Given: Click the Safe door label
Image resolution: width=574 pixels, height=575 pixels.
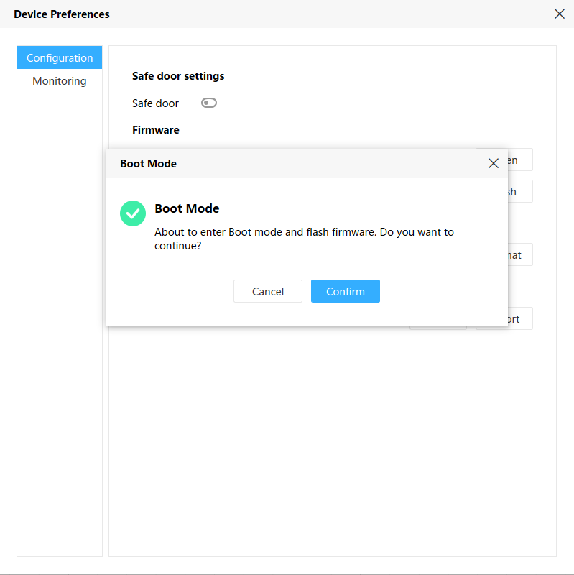Looking at the screenshot, I should coord(155,103).
